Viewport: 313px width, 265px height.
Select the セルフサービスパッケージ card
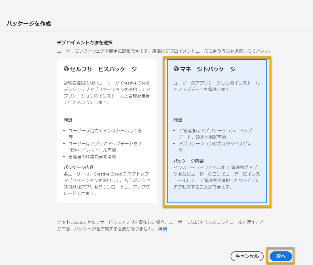pos(107,131)
